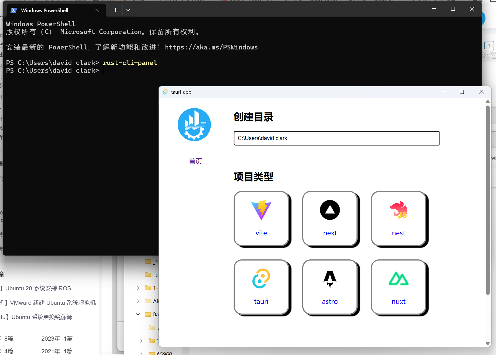Click the Tauri circular logo in card
Image resolution: width=496 pixels, height=355 pixels.
tap(261, 278)
